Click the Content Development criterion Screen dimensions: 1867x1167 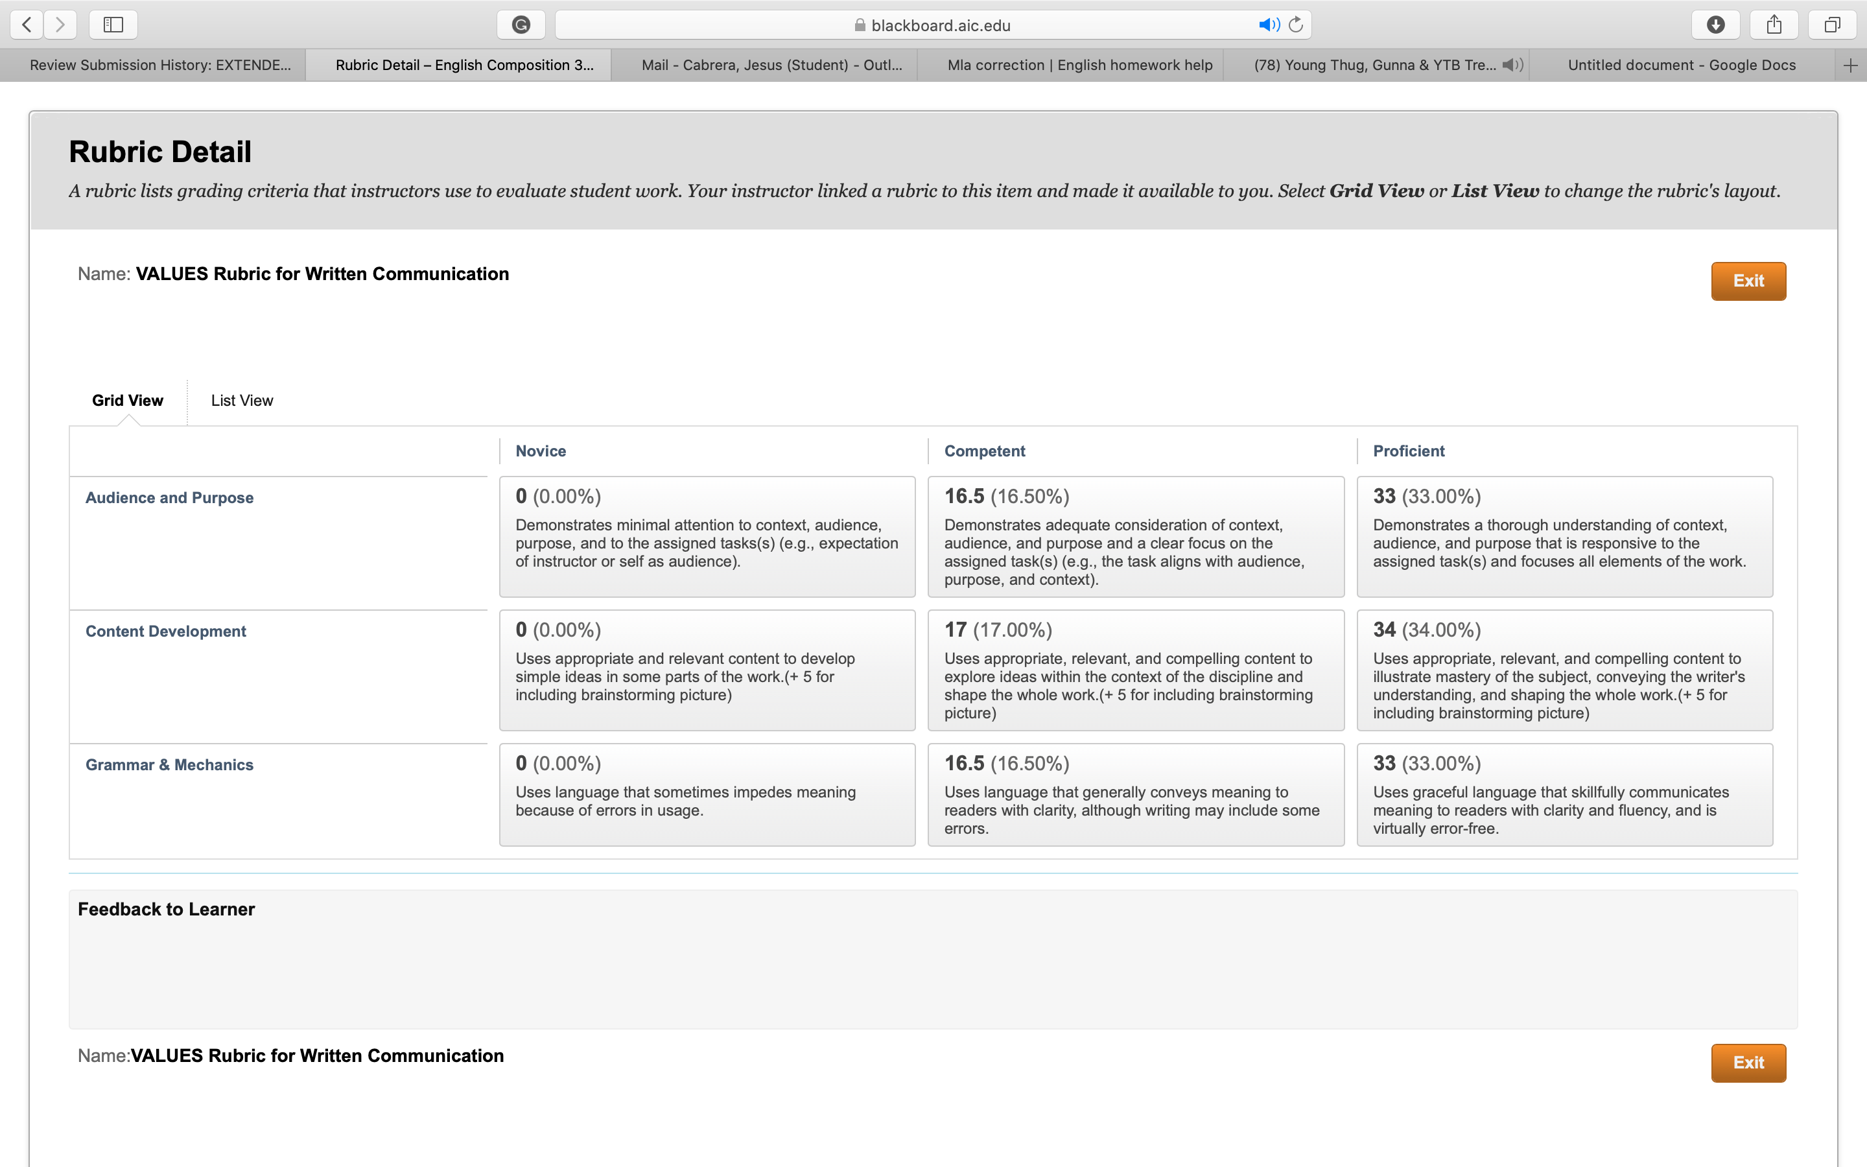165,631
